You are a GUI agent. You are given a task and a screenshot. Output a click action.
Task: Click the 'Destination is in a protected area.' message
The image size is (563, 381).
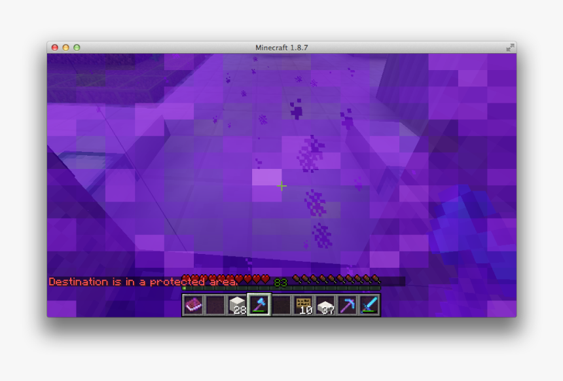pyautogui.click(x=143, y=282)
